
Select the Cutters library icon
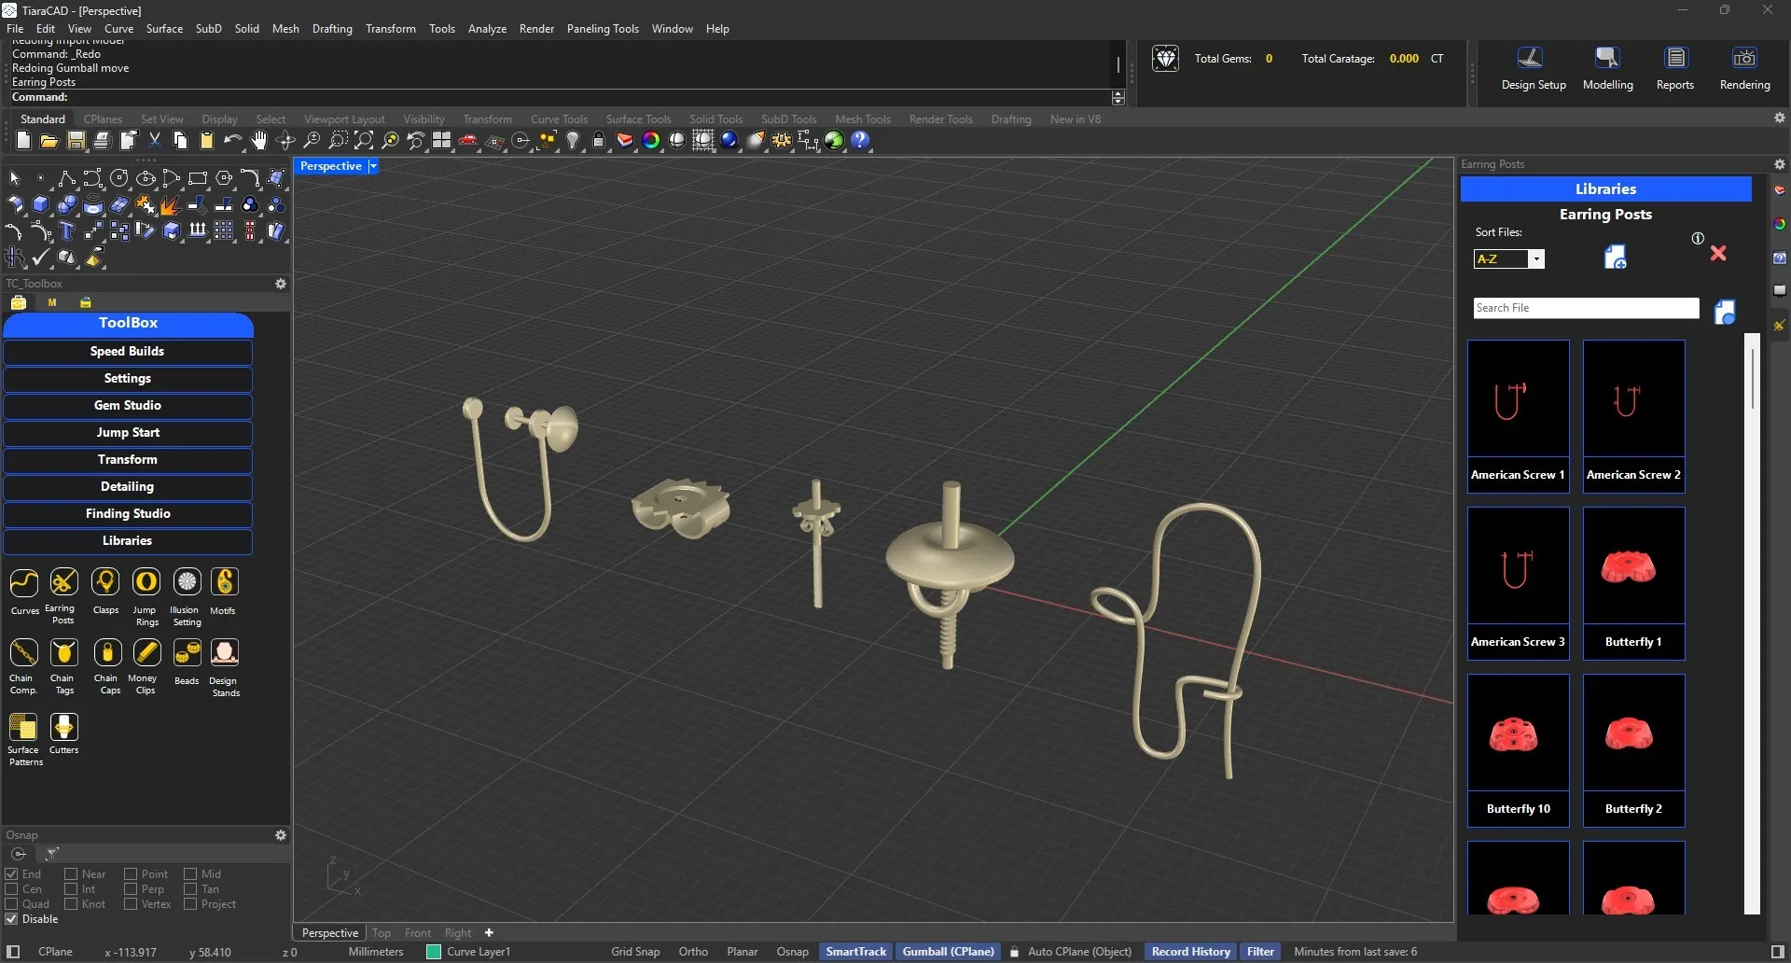[x=63, y=727]
